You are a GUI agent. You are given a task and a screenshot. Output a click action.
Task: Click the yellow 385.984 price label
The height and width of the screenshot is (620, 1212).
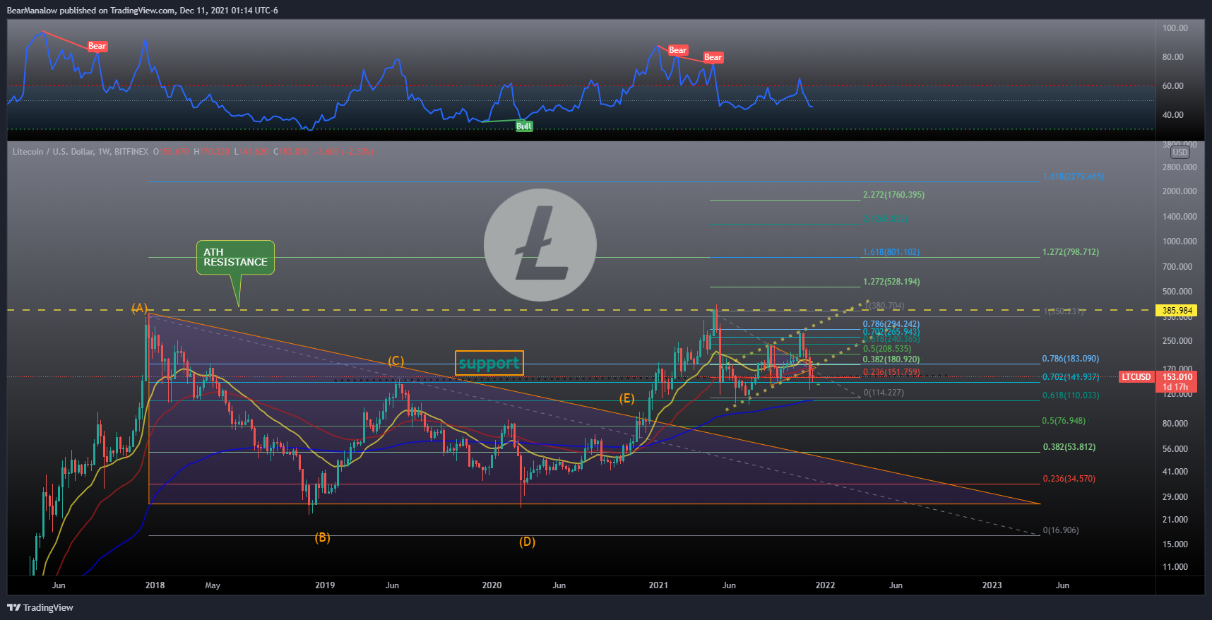[1177, 310]
